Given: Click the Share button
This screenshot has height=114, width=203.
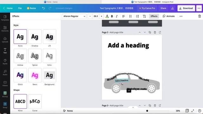Looking at the screenshot, I should (163, 8).
